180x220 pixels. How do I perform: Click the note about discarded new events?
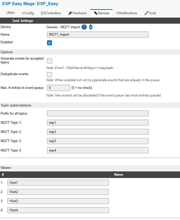(x=104, y=95)
